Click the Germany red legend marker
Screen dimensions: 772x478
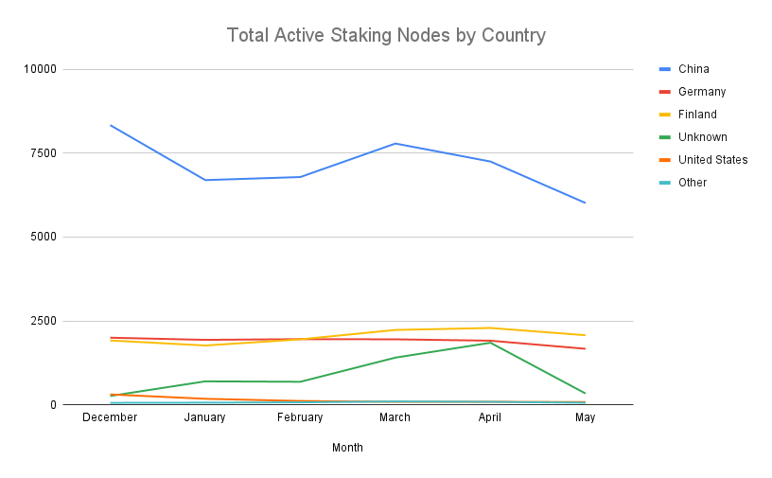(x=665, y=92)
